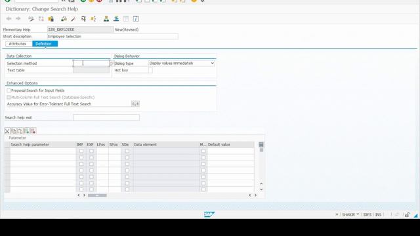Click first row Search help parameter cell
The image size is (420, 236).
pyautogui.click(x=43, y=151)
